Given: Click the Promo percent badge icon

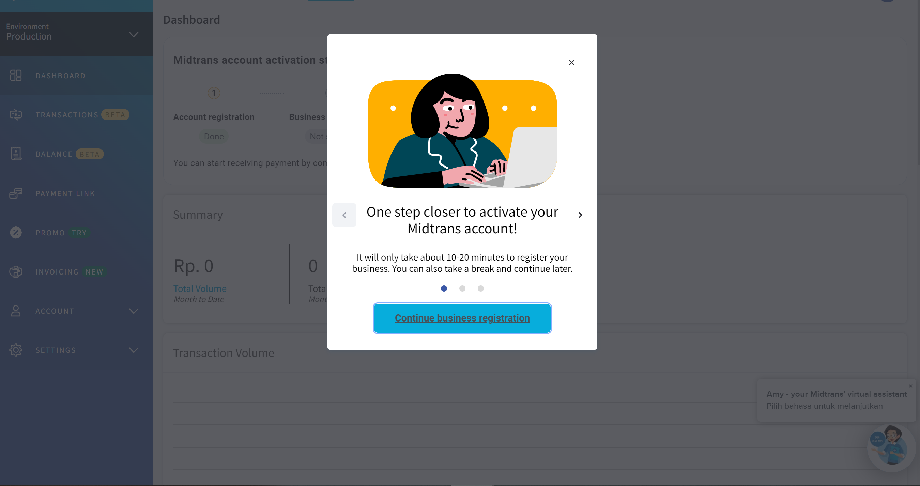Looking at the screenshot, I should click(16, 233).
